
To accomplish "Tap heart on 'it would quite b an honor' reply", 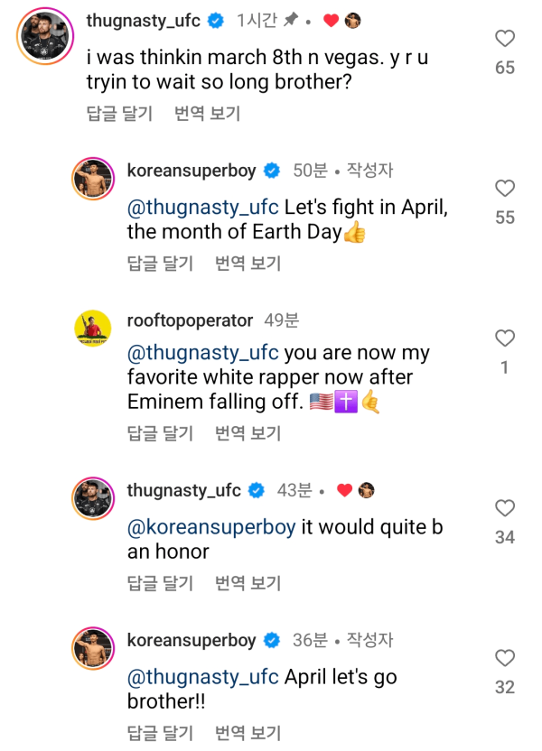I will [x=505, y=507].
